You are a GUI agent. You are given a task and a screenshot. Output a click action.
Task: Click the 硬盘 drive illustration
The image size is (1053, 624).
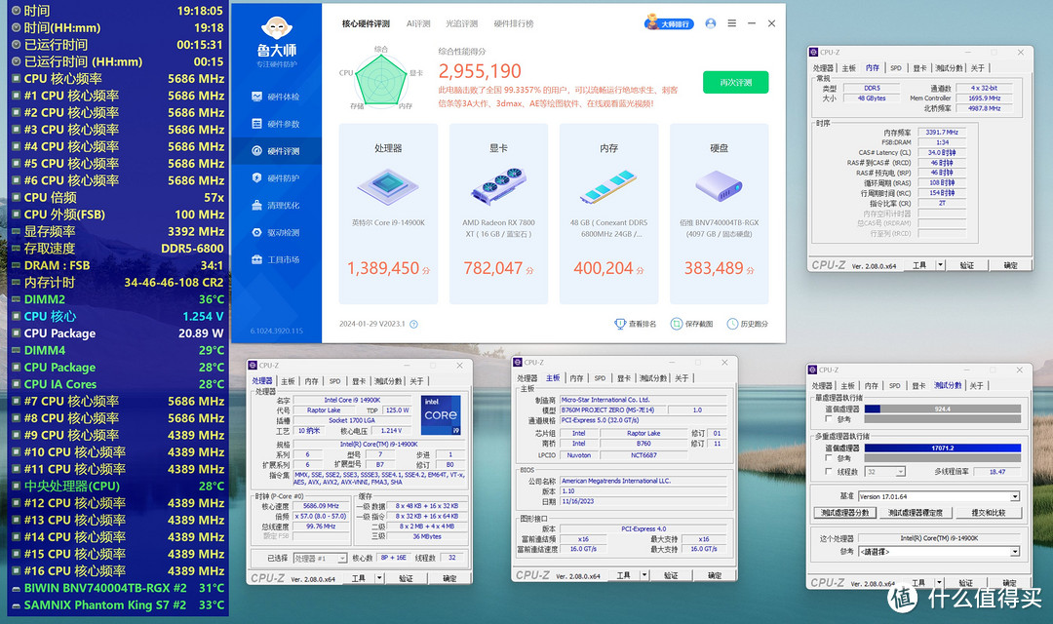pos(719,186)
